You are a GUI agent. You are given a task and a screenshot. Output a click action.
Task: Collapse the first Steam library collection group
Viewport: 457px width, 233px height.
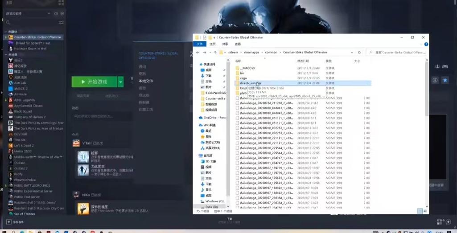coord(5,32)
